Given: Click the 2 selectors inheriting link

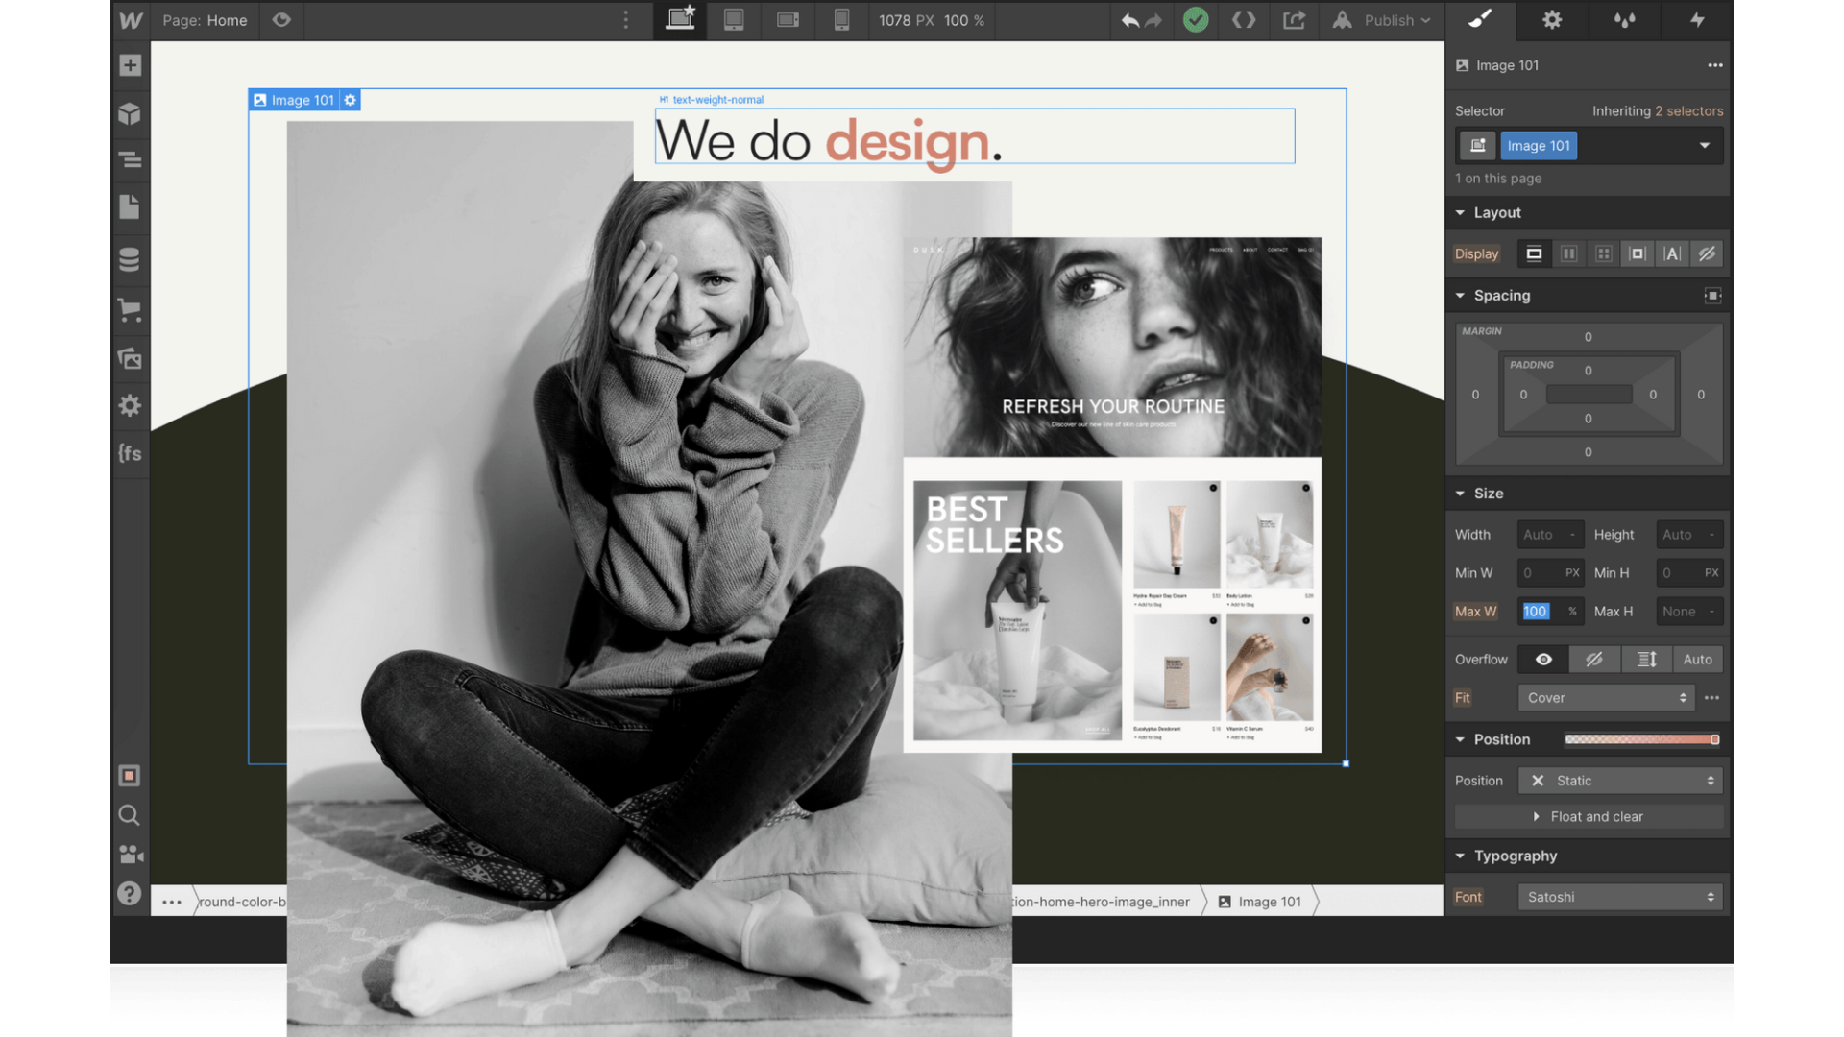Looking at the screenshot, I should (1688, 111).
